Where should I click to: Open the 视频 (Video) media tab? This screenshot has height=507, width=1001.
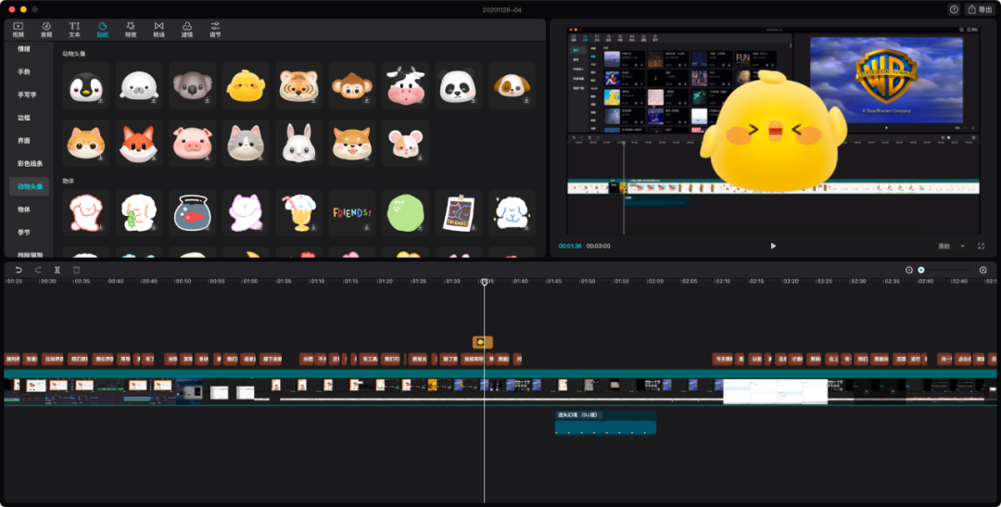pos(18,30)
